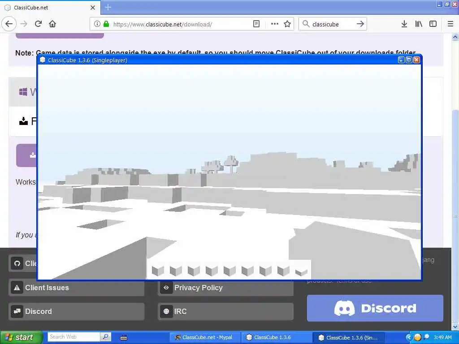The image size is (459, 344).
Task: Open the browser downloads panel
Action: (x=404, y=24)
